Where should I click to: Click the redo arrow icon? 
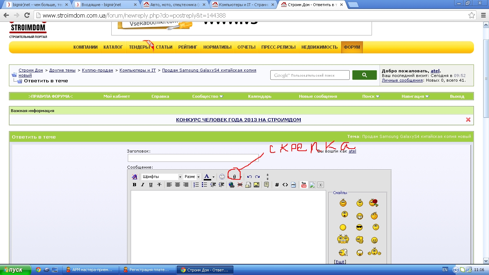257,177
